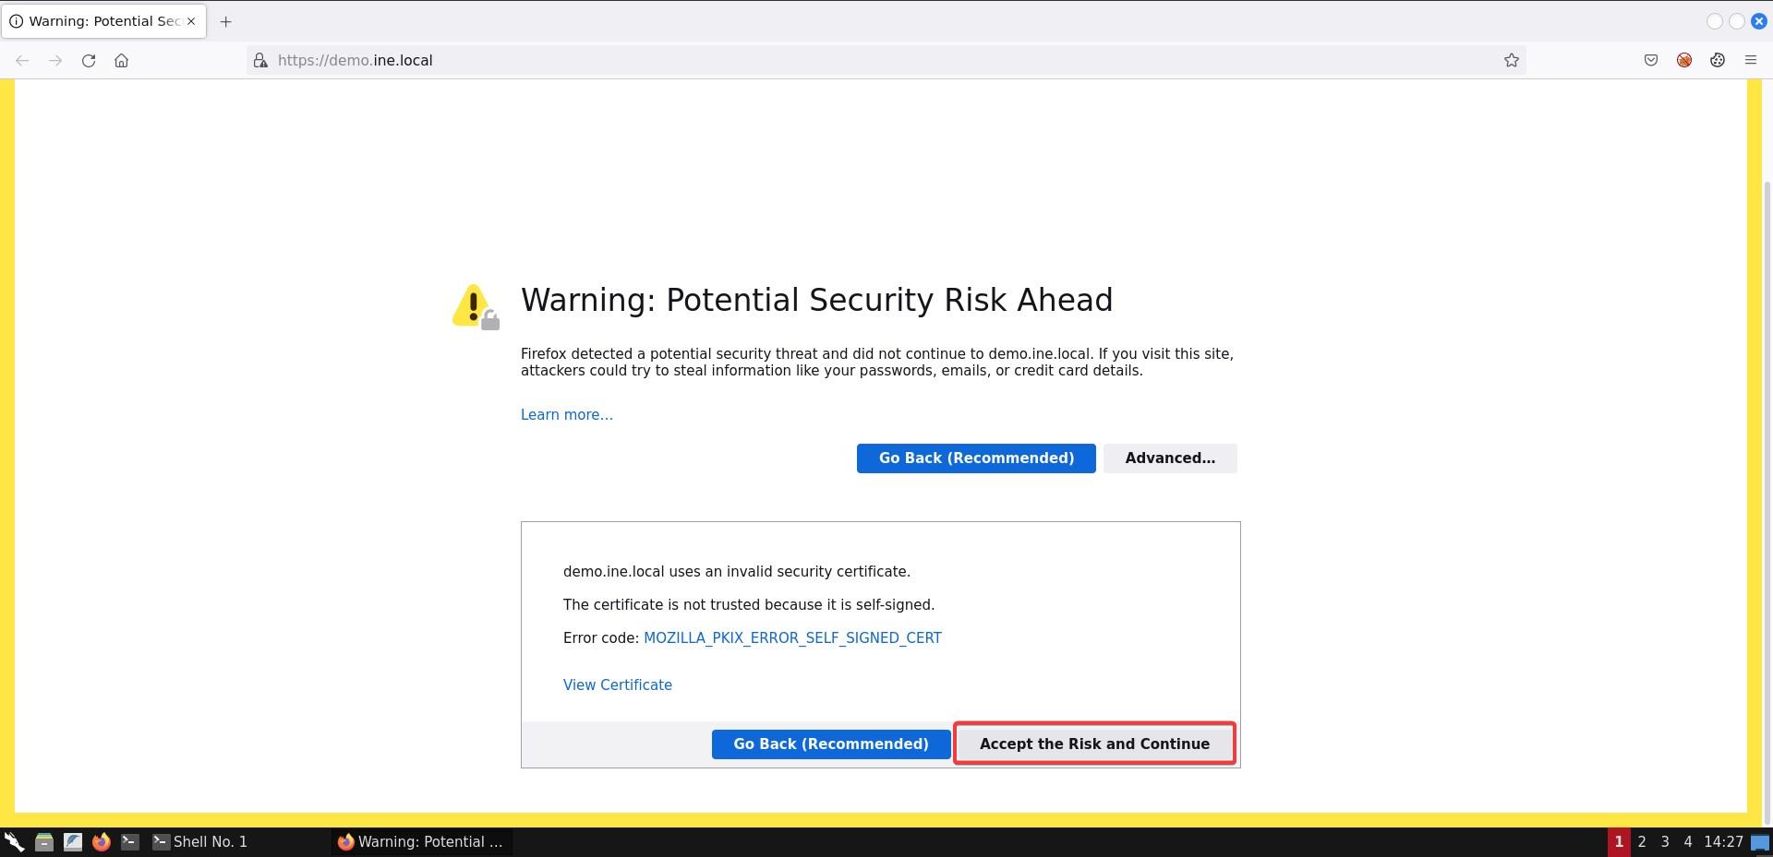Click the back navigation arrow
The height and width of the screenshot is (857, 1773).
pyautogui.click(x=21, y=60)
